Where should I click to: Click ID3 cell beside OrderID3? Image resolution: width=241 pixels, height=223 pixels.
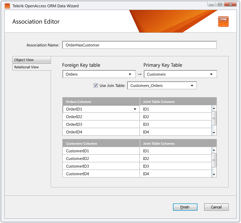[176, 124]
